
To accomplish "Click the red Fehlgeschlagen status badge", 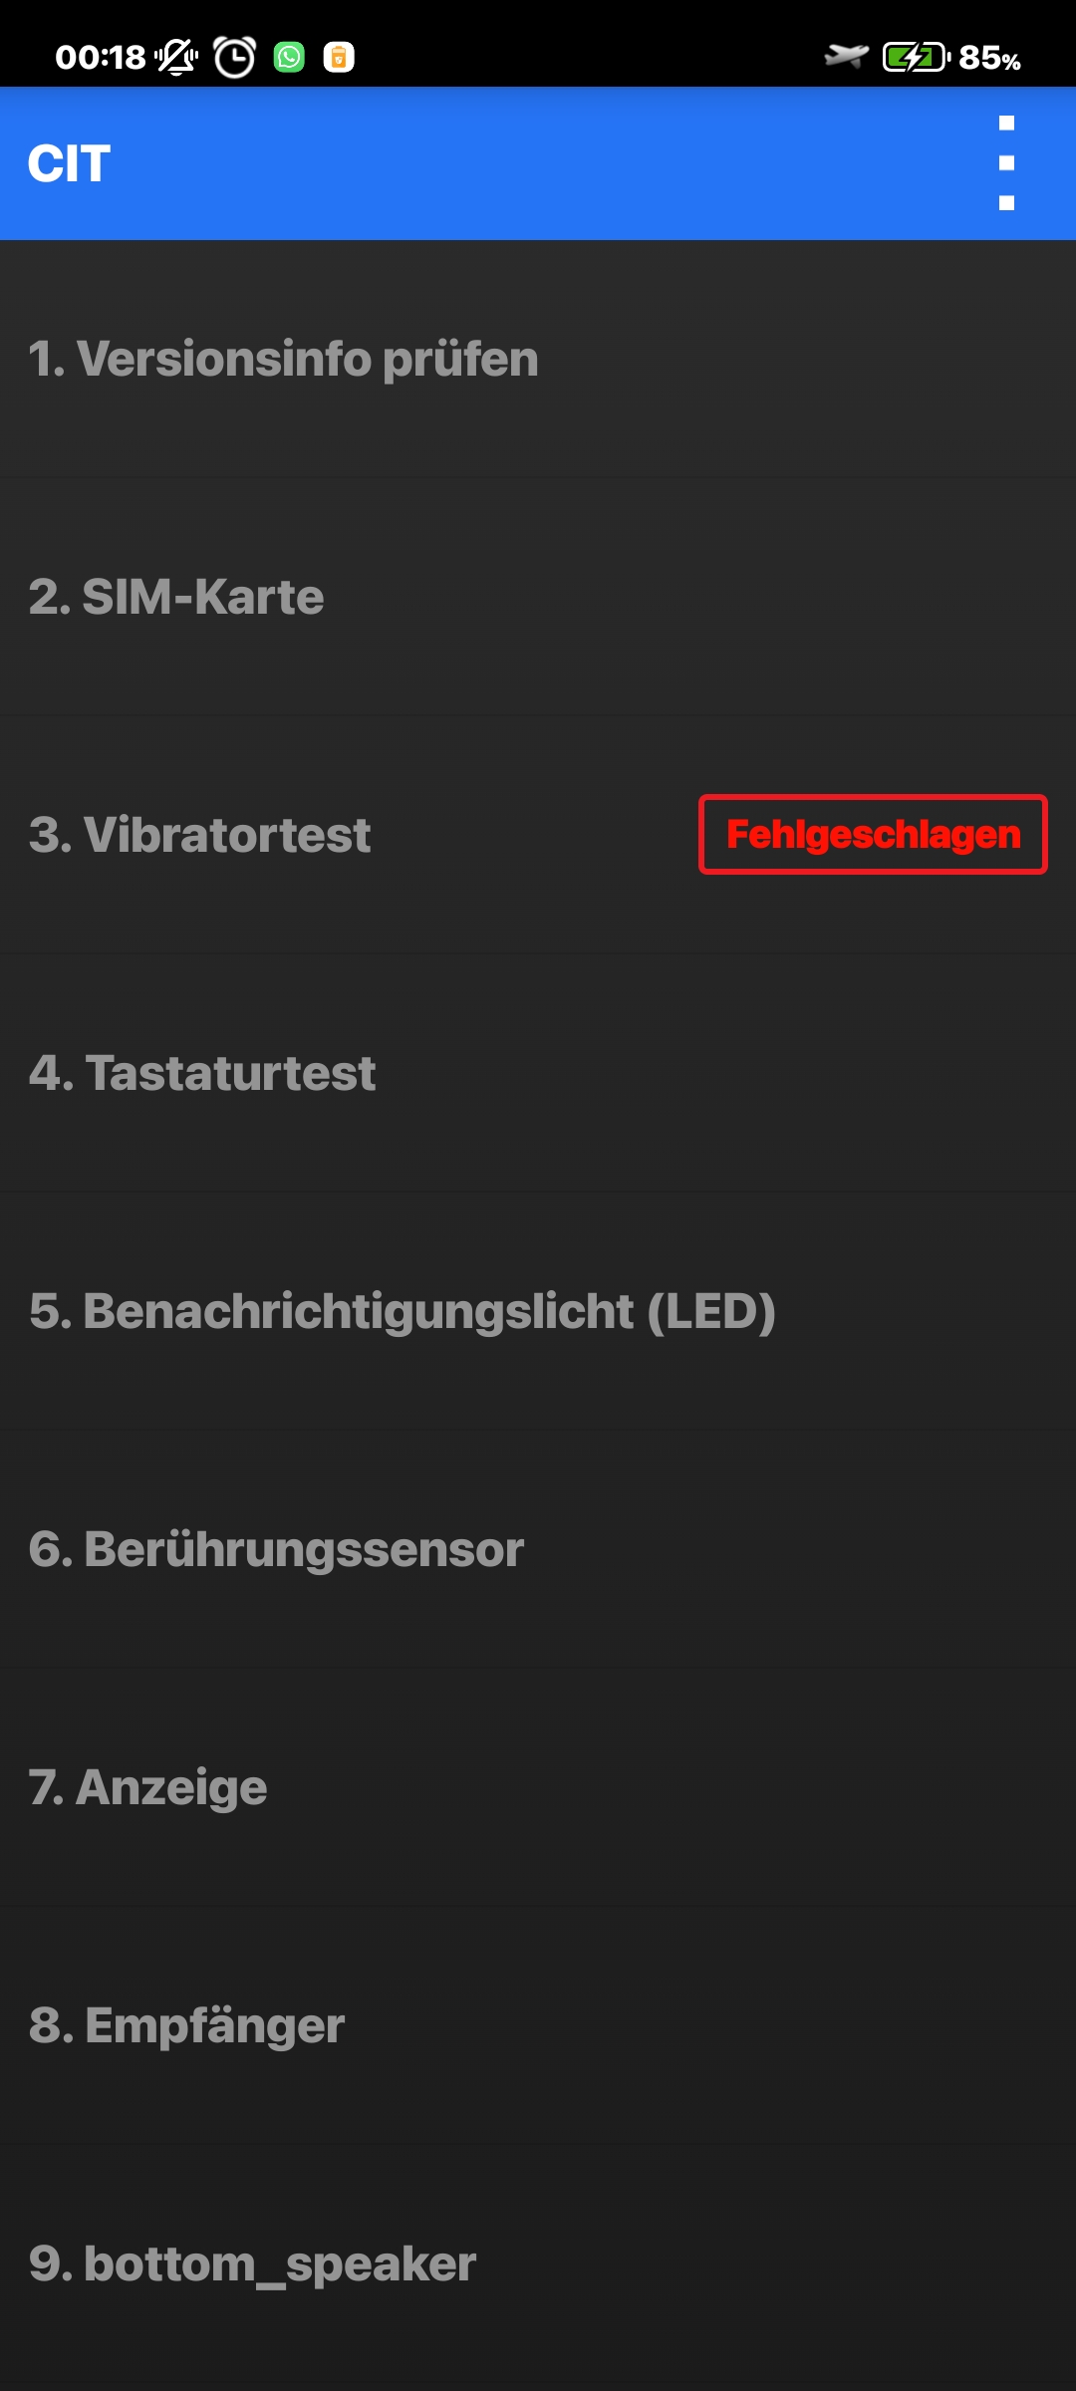I will coord(873,835).
